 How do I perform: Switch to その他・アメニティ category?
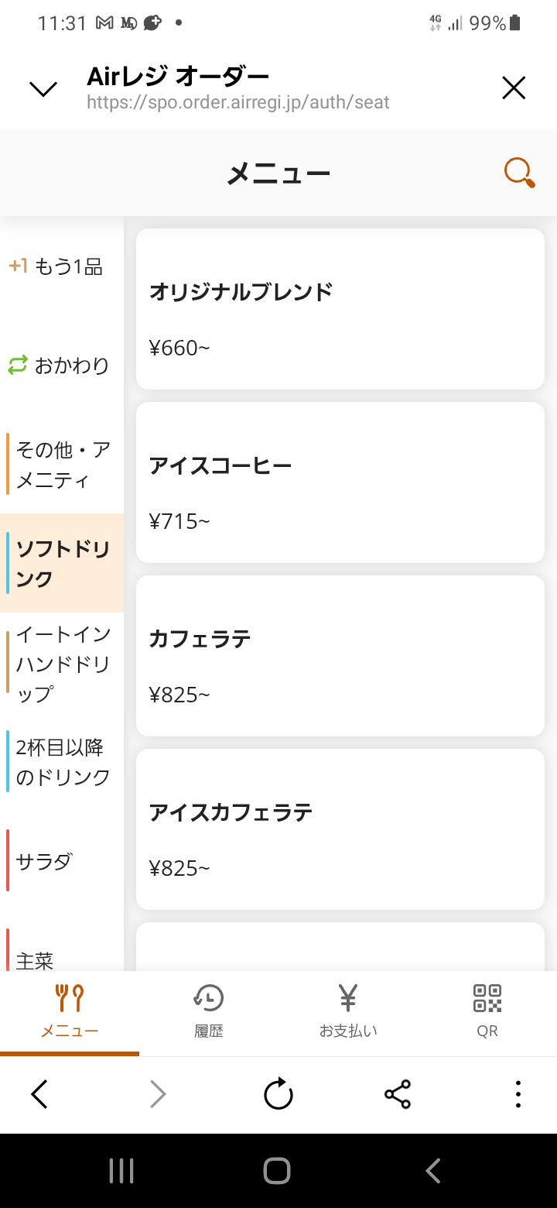62,465
